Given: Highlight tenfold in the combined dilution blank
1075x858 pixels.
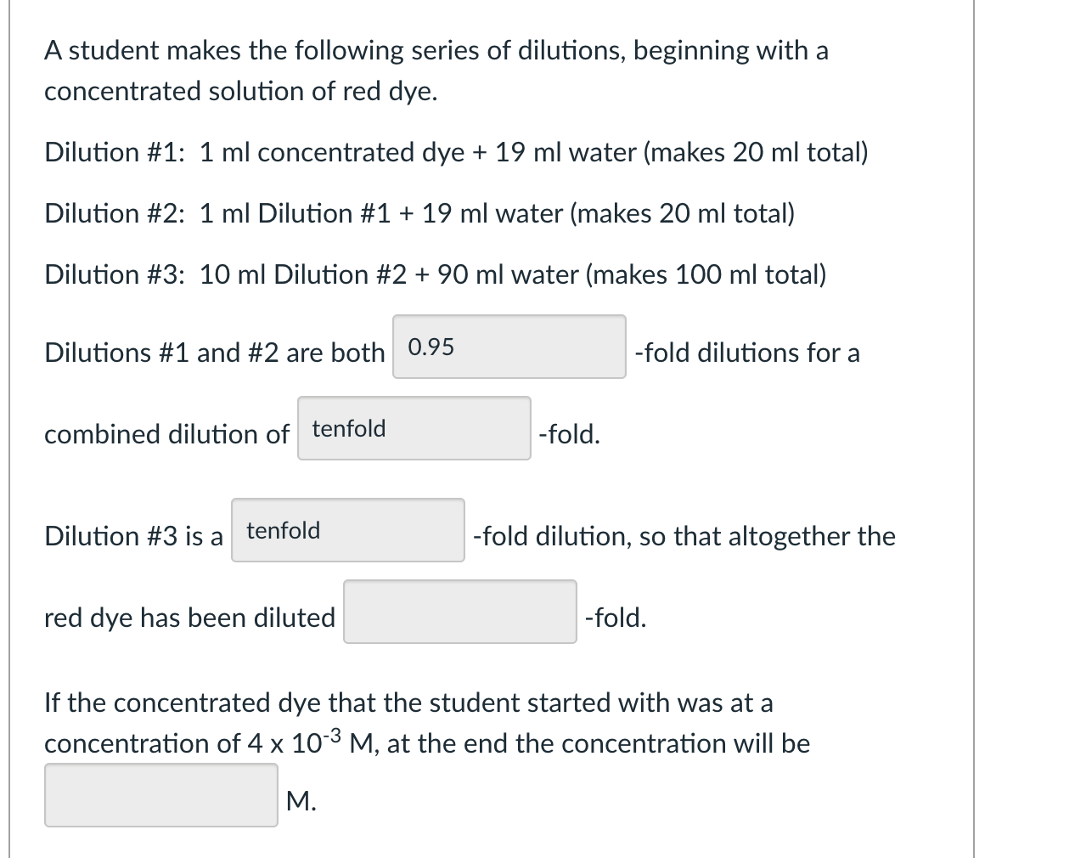Looking at the screenshot, I should coord(348,427).
